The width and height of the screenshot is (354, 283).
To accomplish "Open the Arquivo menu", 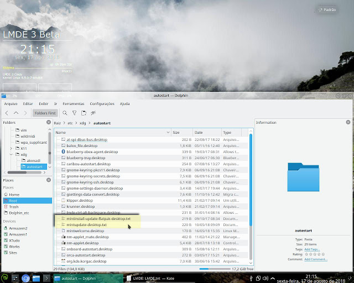I will [x=11, y=104].
